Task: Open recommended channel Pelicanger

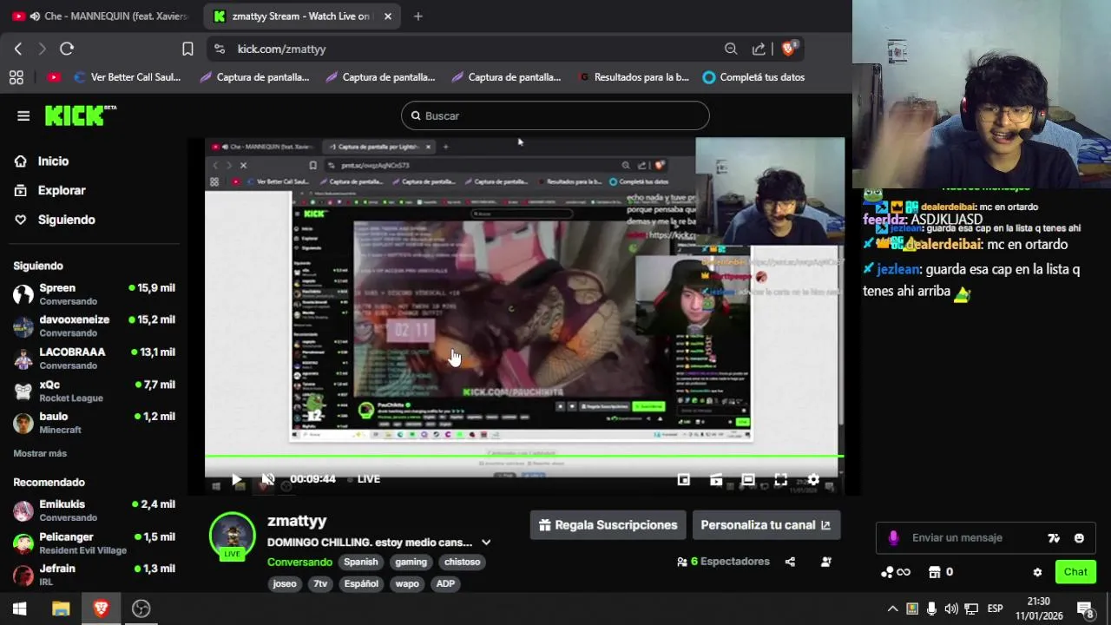Action: (x=94, y=543)
